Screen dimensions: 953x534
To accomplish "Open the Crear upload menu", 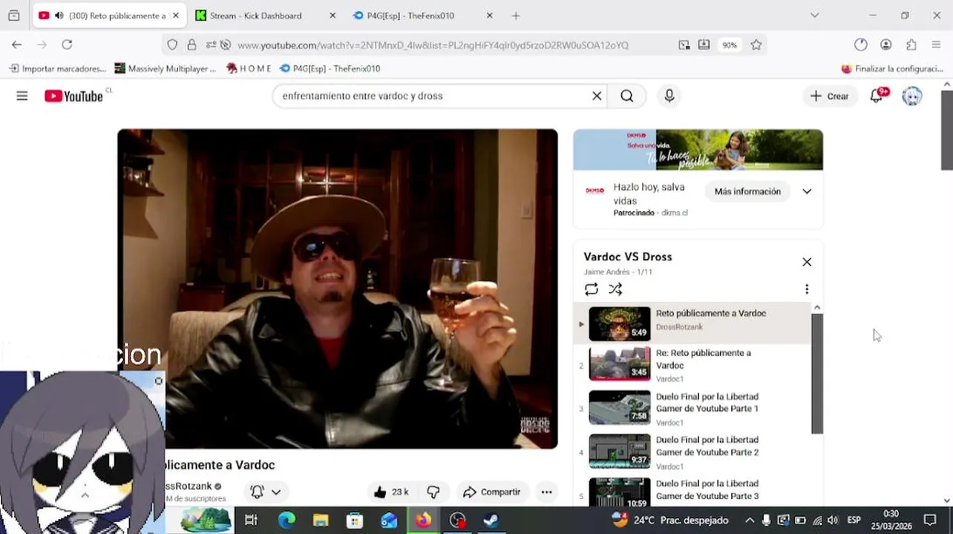I will point(830,96).
